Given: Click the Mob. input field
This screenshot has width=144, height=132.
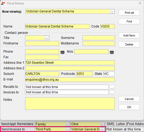Looking at the screenshot, I should pyautogui.click(x=91, y=52).
